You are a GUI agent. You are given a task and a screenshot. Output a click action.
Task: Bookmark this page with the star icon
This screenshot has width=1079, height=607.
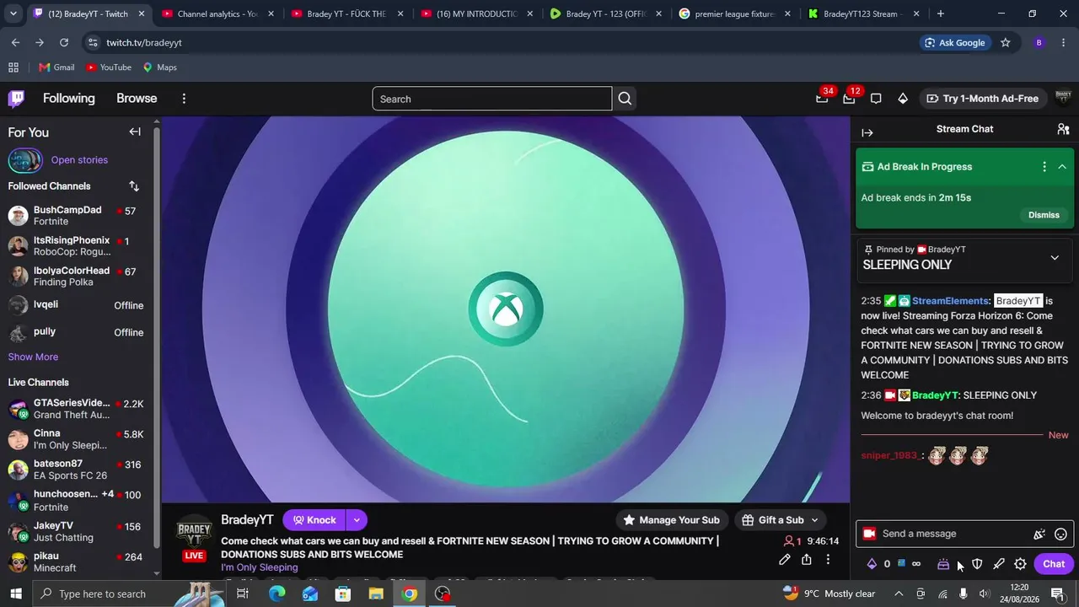pyautogui.click(x=1005, y=43)
